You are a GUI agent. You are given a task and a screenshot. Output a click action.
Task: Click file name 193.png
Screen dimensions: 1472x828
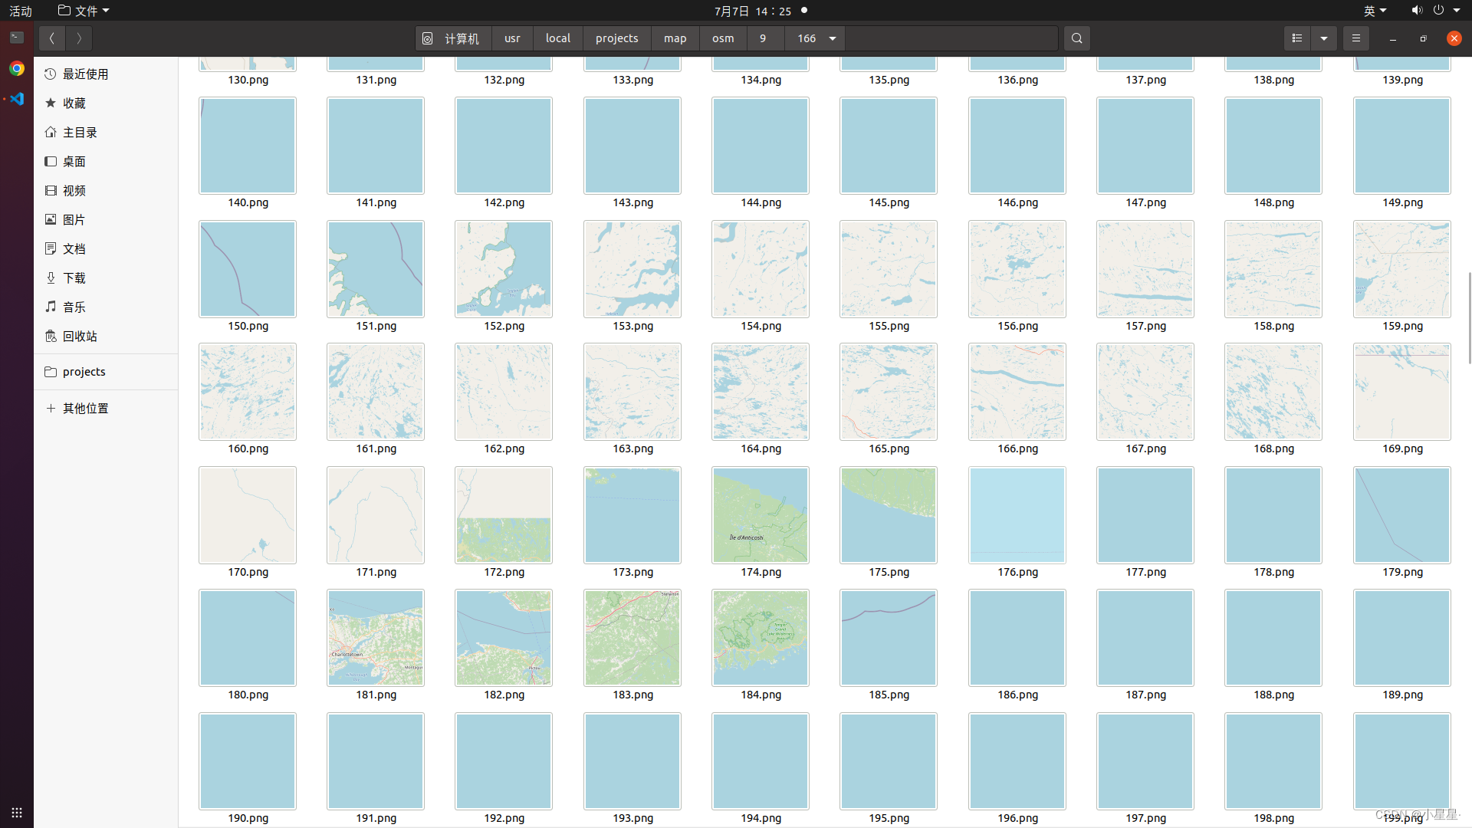(632, 818)
